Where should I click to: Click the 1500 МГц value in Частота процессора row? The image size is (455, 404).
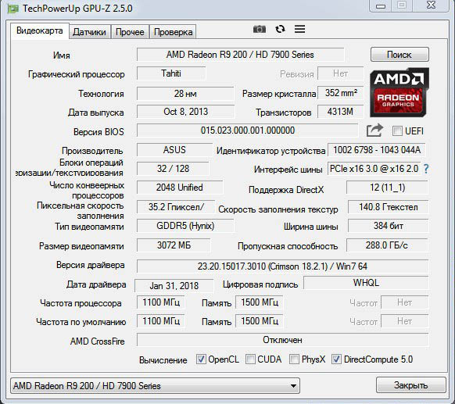pyautogui.click(x=260, y=302)
